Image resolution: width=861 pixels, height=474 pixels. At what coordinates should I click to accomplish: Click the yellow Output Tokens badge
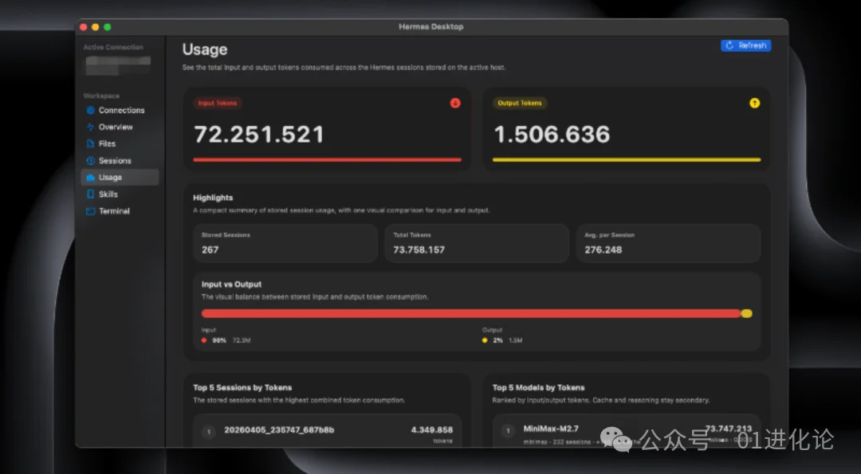coord(520,103)
